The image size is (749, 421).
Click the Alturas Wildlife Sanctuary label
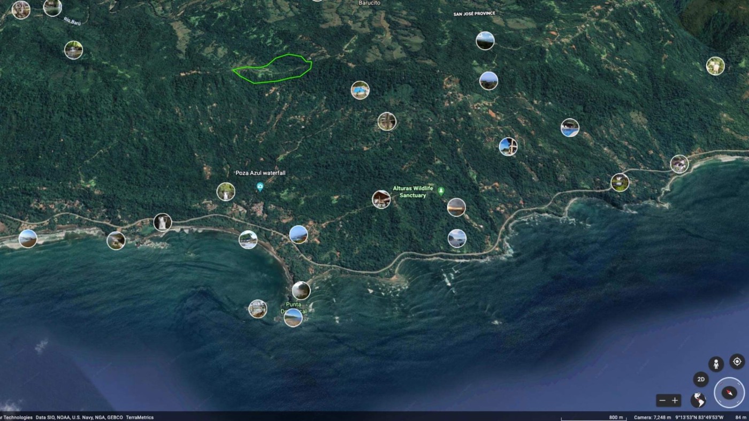(413, 192)
